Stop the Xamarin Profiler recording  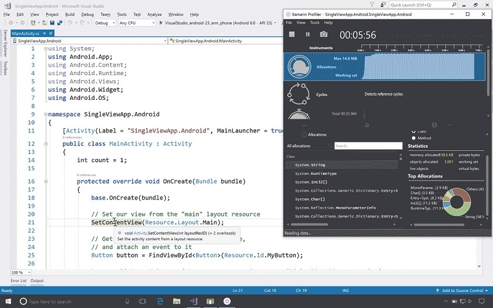(x=291, y=34)
